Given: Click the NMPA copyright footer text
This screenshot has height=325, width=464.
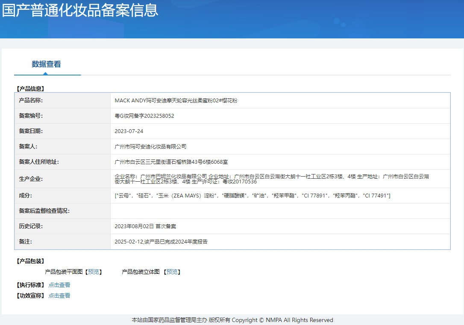Looking at the screenshot, I should click(x=232, y=320).
